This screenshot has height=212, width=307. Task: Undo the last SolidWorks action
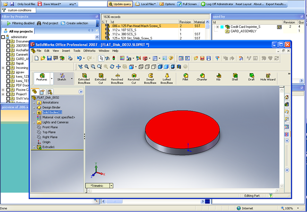coord(79,58)
